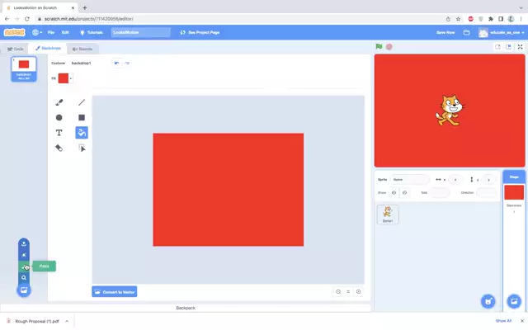Expand options for Rough Proposal pdf download
The image size is (528, 330).
[x=67, y=321]
